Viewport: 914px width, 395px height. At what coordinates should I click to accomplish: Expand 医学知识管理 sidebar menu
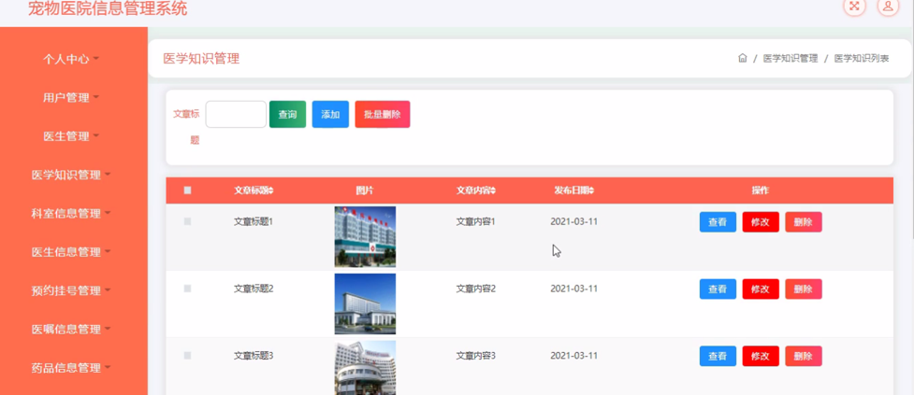[70, 175]
